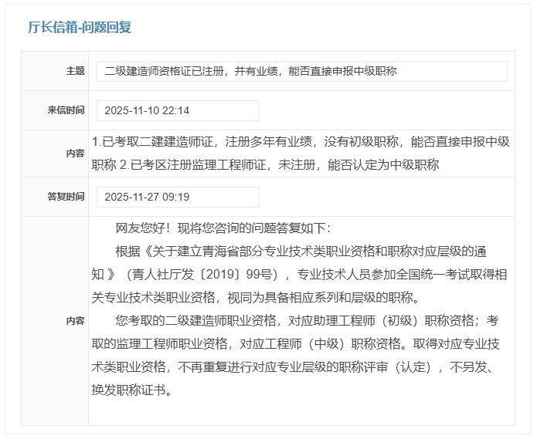
Task: Click inquiry line starting 1.已考取二建建造师证
Action: [301, 141]
